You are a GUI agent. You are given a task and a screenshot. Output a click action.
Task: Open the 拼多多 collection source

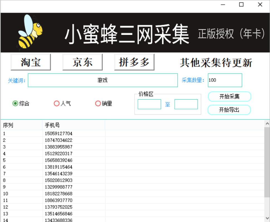(134, 62)
